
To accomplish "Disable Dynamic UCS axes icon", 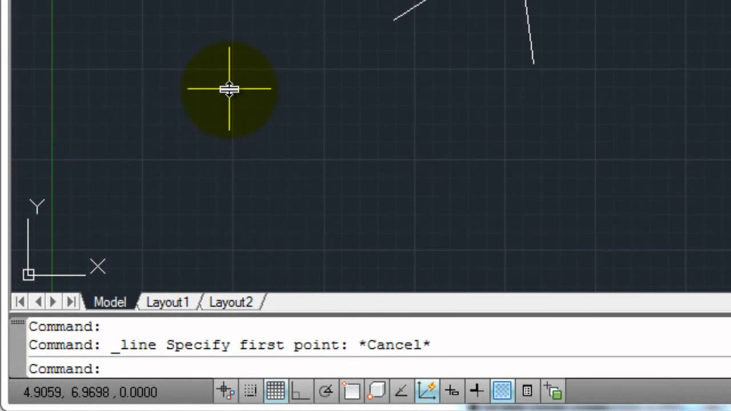I will (x=427, y=391).
